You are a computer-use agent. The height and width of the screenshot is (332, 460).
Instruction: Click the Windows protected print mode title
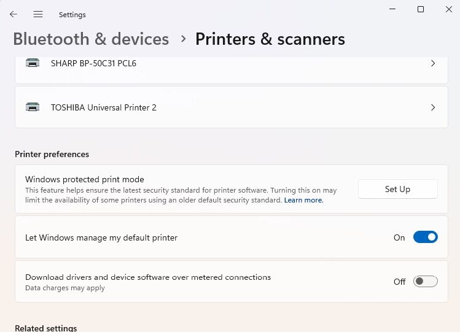(84, 180)
